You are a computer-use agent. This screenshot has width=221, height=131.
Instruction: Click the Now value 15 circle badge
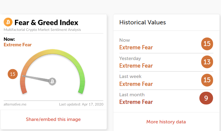pyautogui.click(x=207, y=44)
